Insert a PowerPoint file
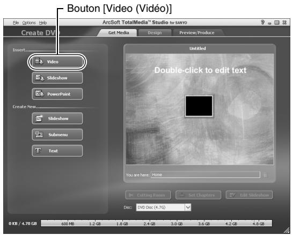Viewport: 293px width, 235px height. [x=57, y=94]
